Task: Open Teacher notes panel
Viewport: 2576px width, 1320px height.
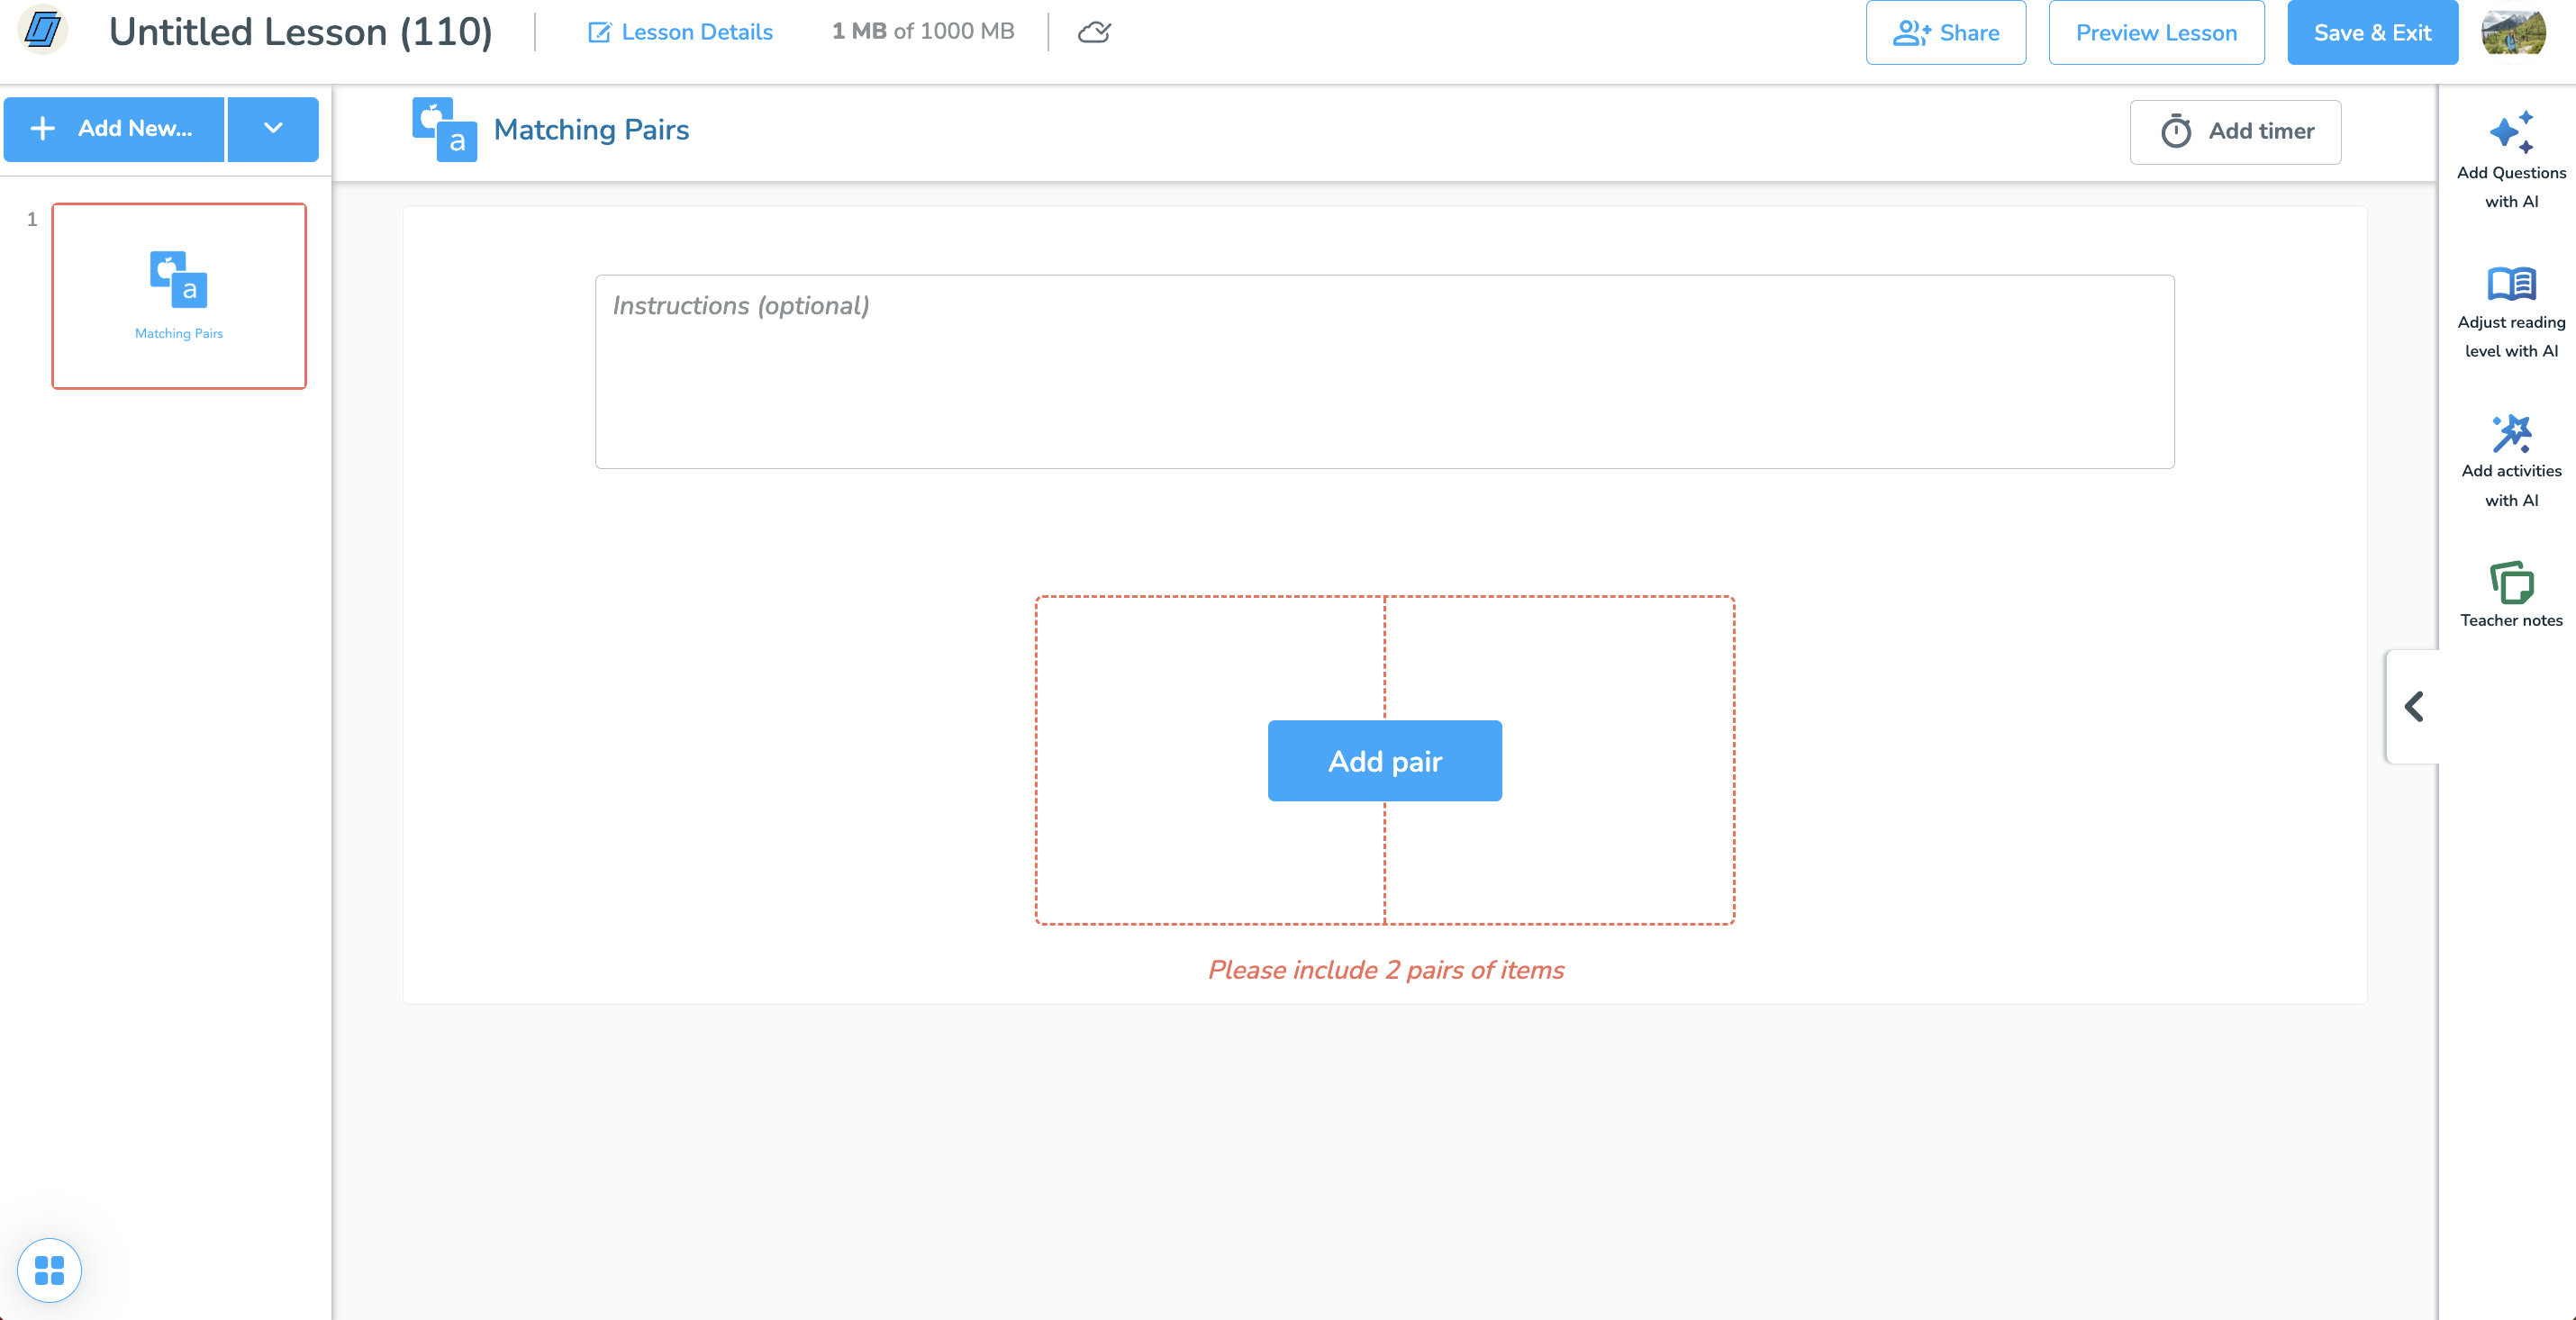Action: [x=2511, y=595]
